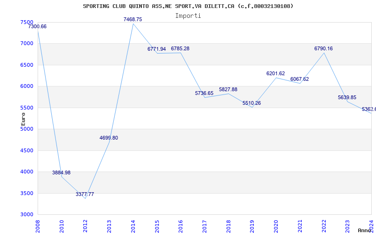This screenshot has height=235, width=376.
Task: Select the peak value 7468.75 label
Action: click(x=133, y=19)
